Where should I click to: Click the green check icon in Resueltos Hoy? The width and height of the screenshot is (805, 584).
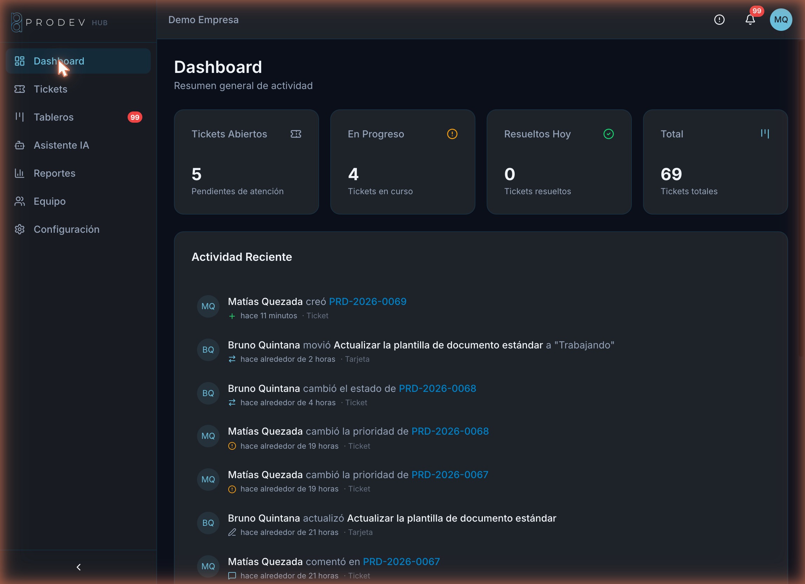click(x=608, y=134)
